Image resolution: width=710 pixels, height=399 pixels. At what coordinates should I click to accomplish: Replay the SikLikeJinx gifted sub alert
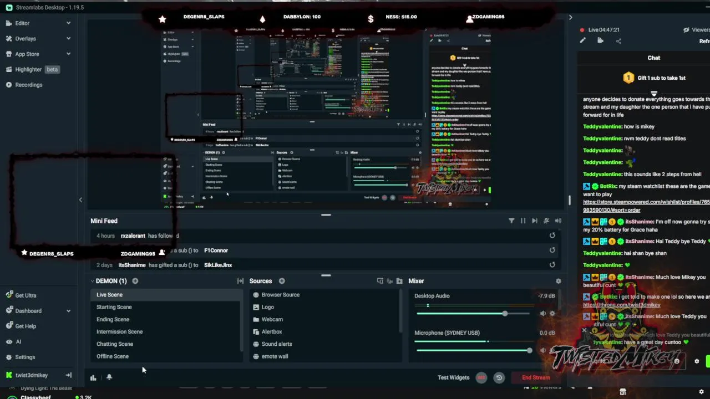pyautogui.click(x=552, y=265)
